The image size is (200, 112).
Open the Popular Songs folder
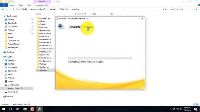pos(13,44)
